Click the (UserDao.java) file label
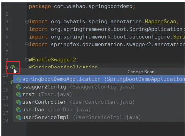Screen dimensions: 185x136 [69, 110]
